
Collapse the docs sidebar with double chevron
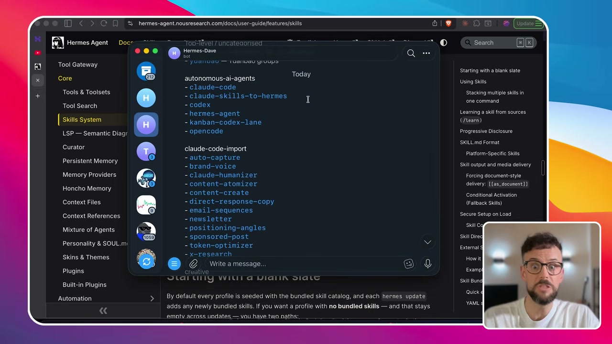pos(103,311)
